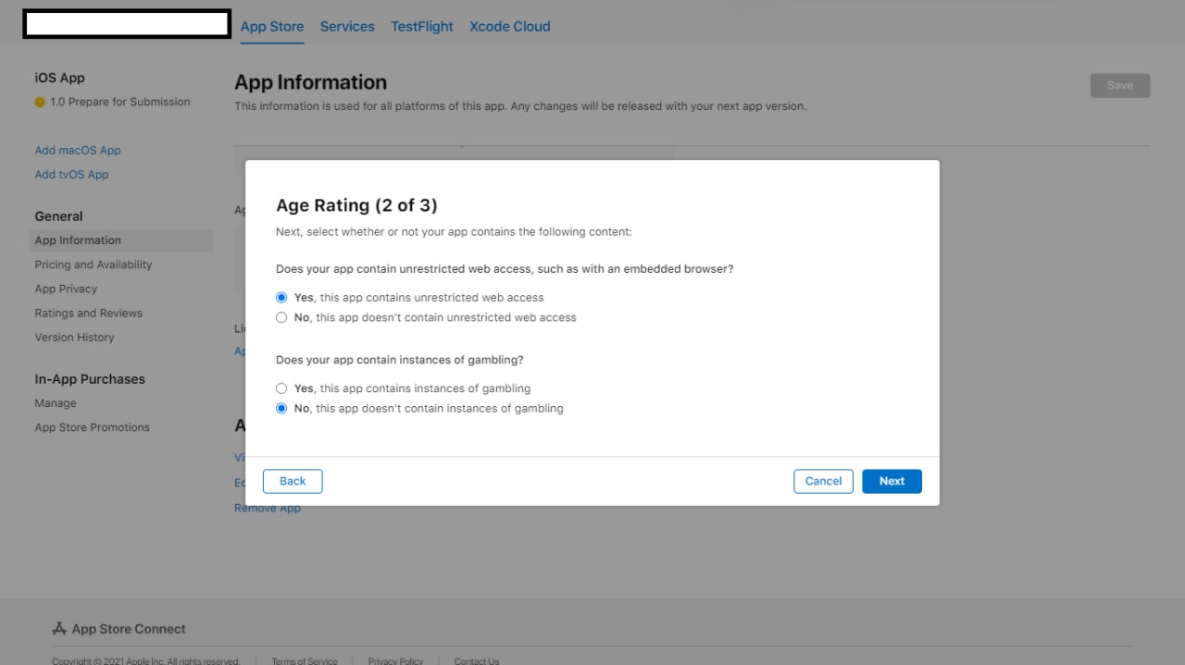Click the disabled Save button

click(x=1120, y=85)
